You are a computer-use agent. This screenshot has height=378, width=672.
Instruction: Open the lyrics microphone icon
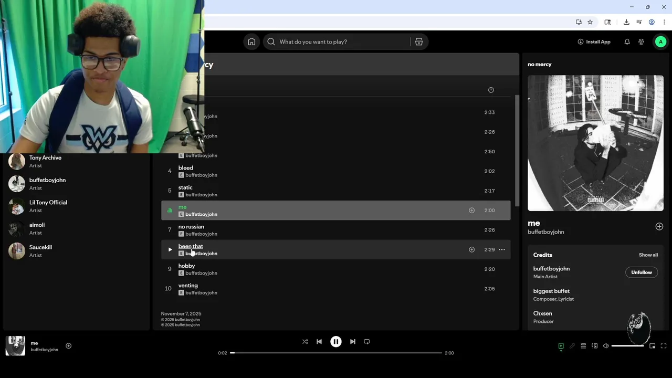click(x=572, y=346)
